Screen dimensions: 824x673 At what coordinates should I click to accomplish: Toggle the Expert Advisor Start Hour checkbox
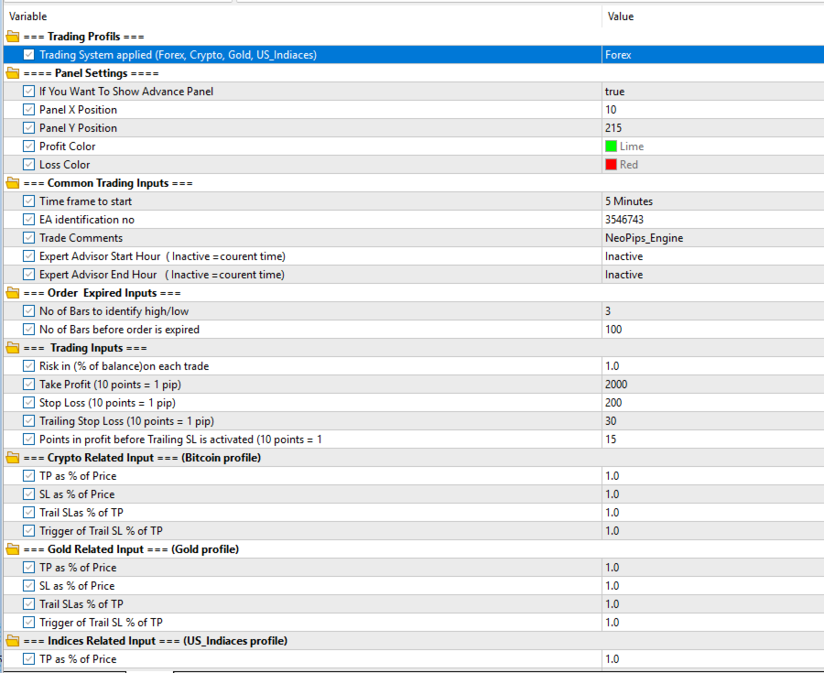point(29,256)
